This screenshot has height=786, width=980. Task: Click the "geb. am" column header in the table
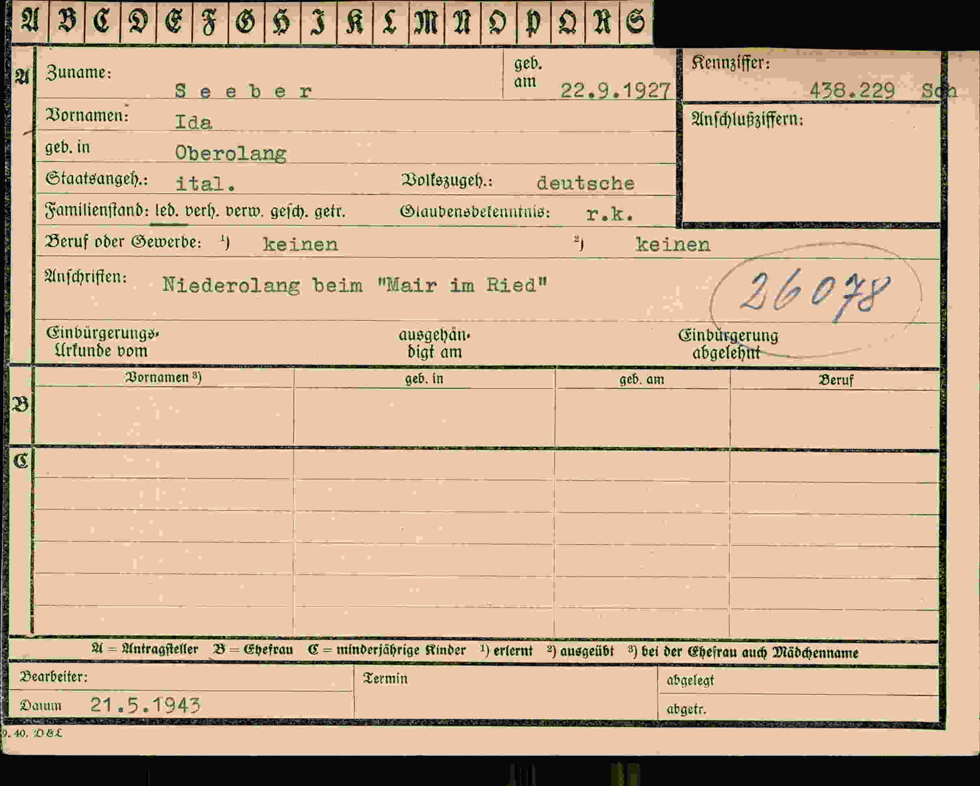tap(642, 379)
